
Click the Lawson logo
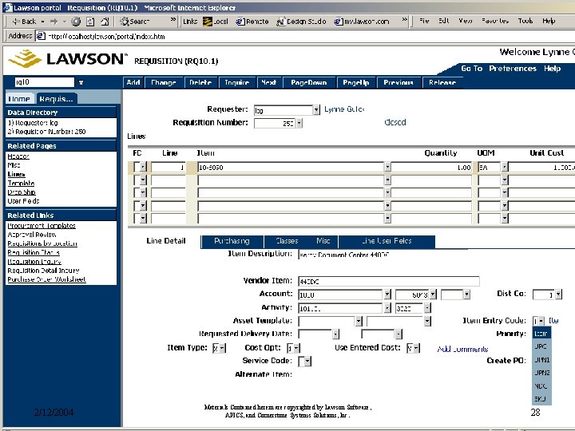[x=67, y=58]
